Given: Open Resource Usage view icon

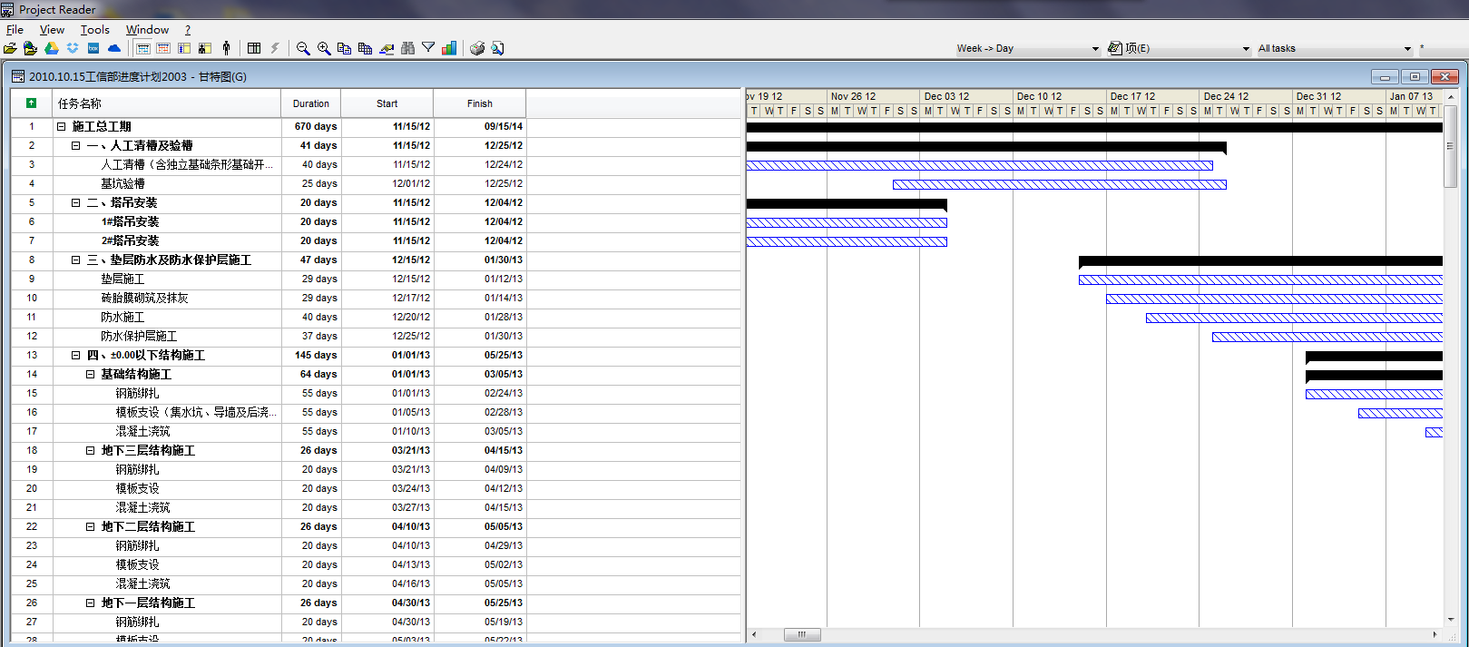Looking at the screenshot, I should pos(205,48).
